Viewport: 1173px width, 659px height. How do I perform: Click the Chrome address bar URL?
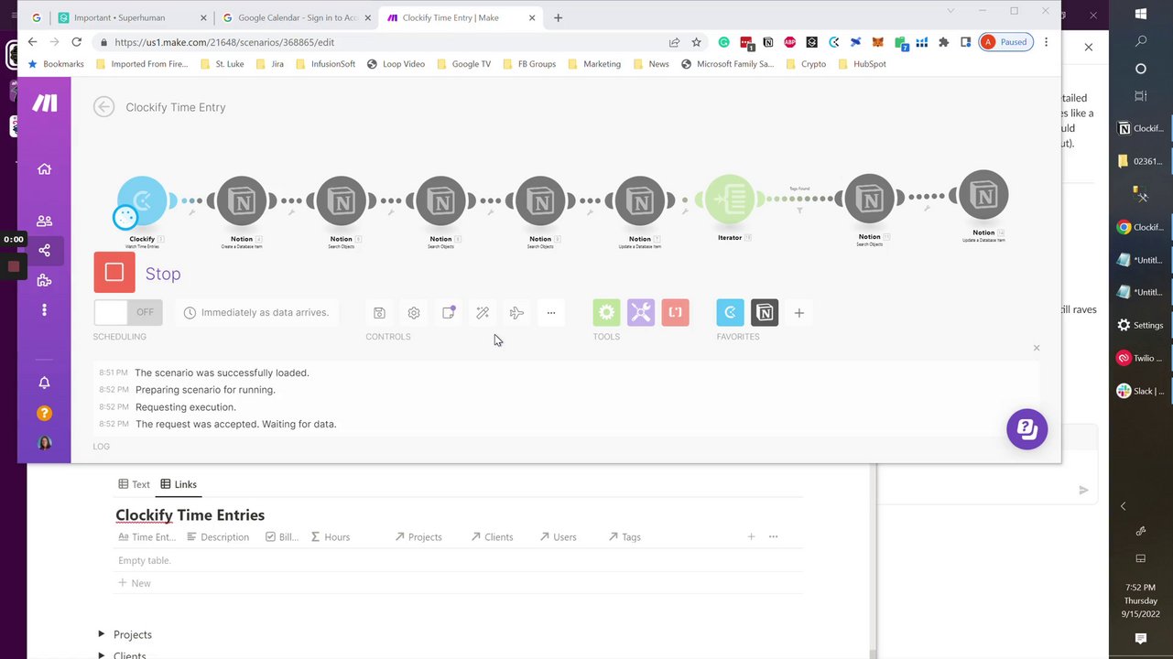pyautogui.click(x=223, y=42)
